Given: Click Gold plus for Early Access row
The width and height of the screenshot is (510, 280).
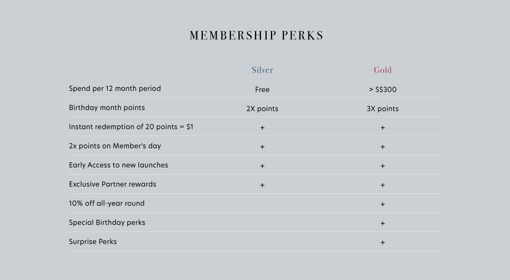Looking at the screenshot, I should tap(382, 166).
